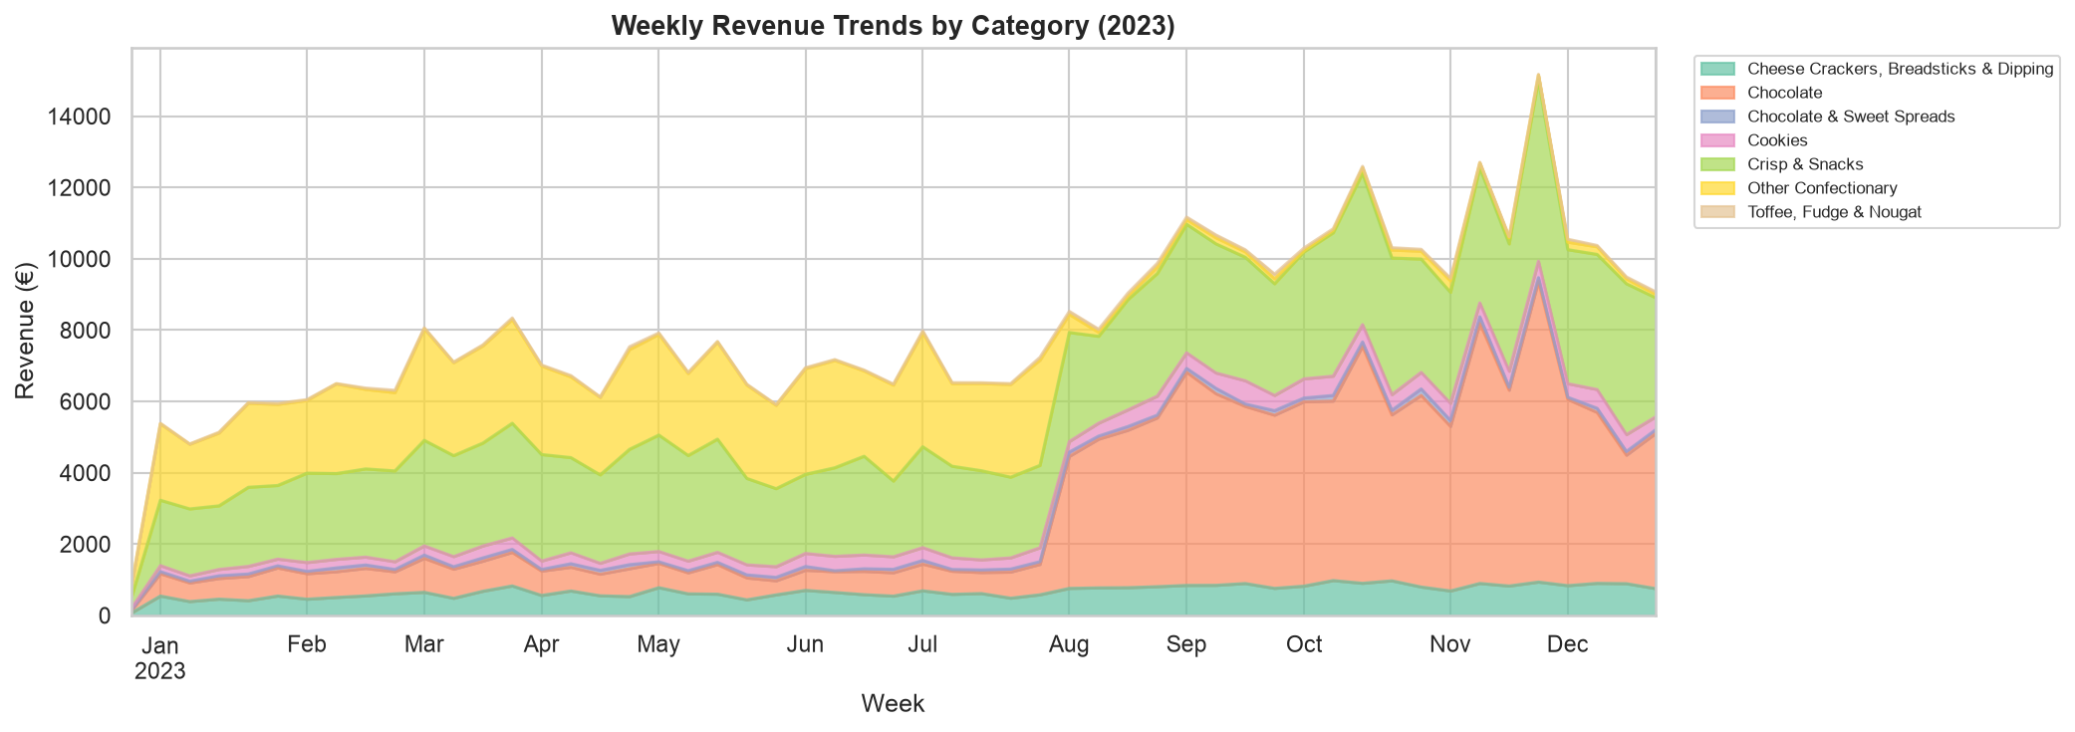
Task: Select the legend text 'Other Confectionary'
Action: click(1823, 188)
